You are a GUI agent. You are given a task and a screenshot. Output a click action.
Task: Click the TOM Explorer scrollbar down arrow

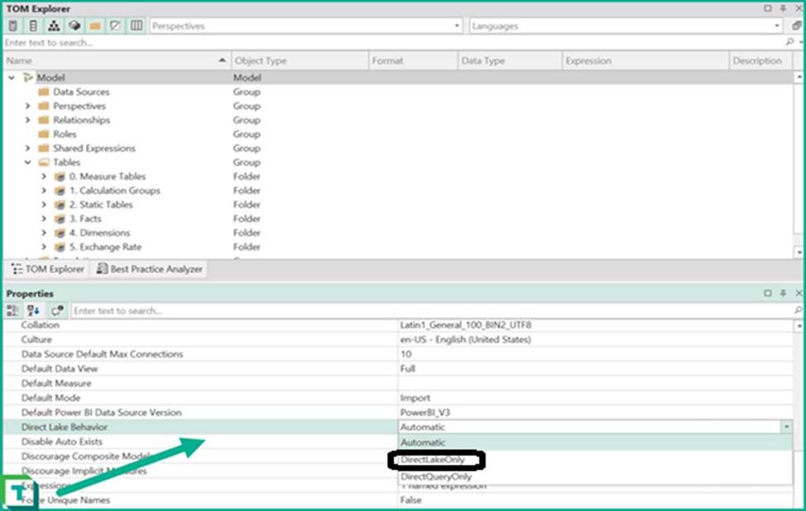click(799, 252)
